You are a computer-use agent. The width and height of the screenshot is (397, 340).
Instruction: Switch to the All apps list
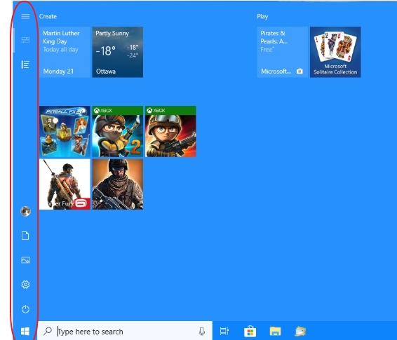pyautogui.click(x=25, y=64)
